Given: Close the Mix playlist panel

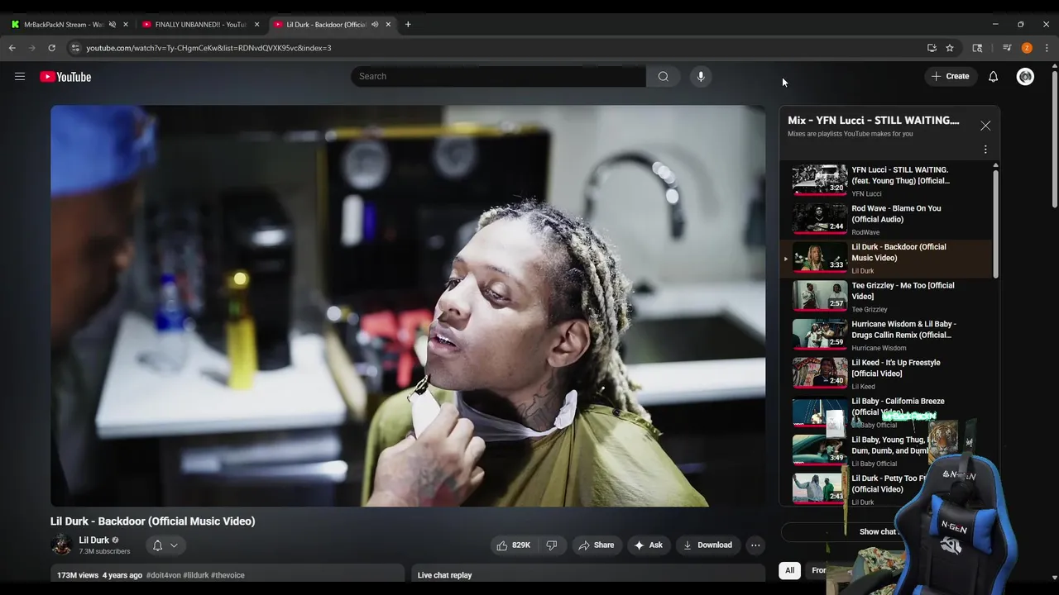Looking at the screenshot, I should pyautogui.click(x=985, y=126).
